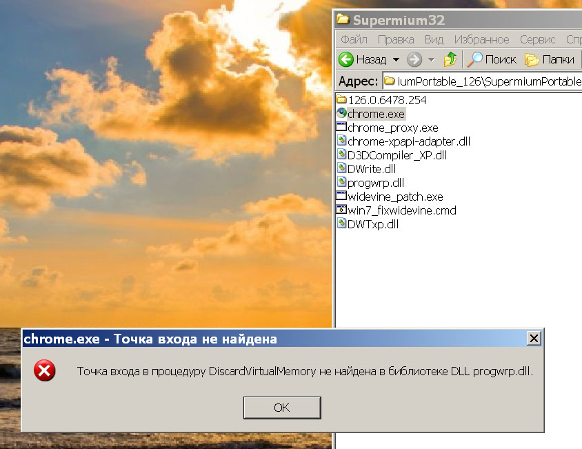Close the chrome.exe error dialog
This screenshot has height=449, width=582.
(534, 339)
